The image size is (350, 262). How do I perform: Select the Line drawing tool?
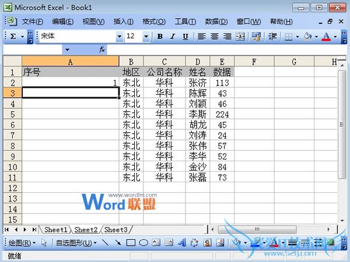[105, 243]
